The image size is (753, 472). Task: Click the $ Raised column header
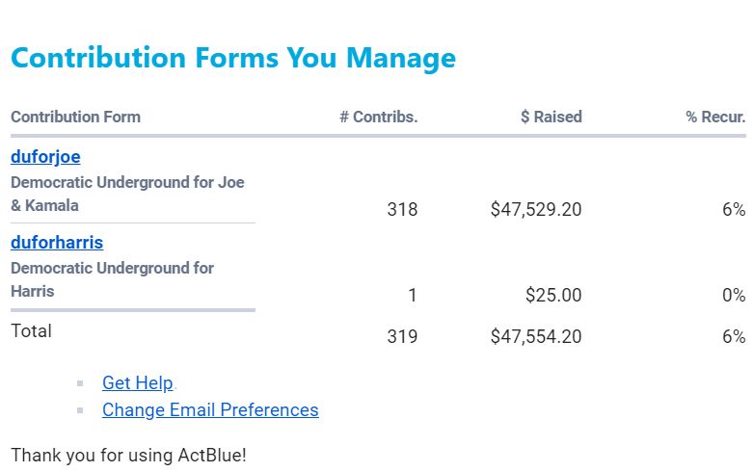551,118
